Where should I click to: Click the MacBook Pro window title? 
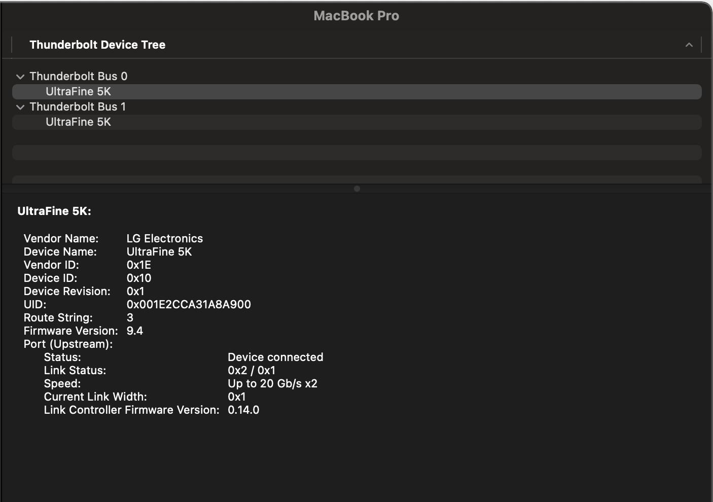tap(356, 16)
